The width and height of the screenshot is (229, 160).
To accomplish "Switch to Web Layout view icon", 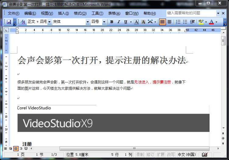I will pos(11,149).
